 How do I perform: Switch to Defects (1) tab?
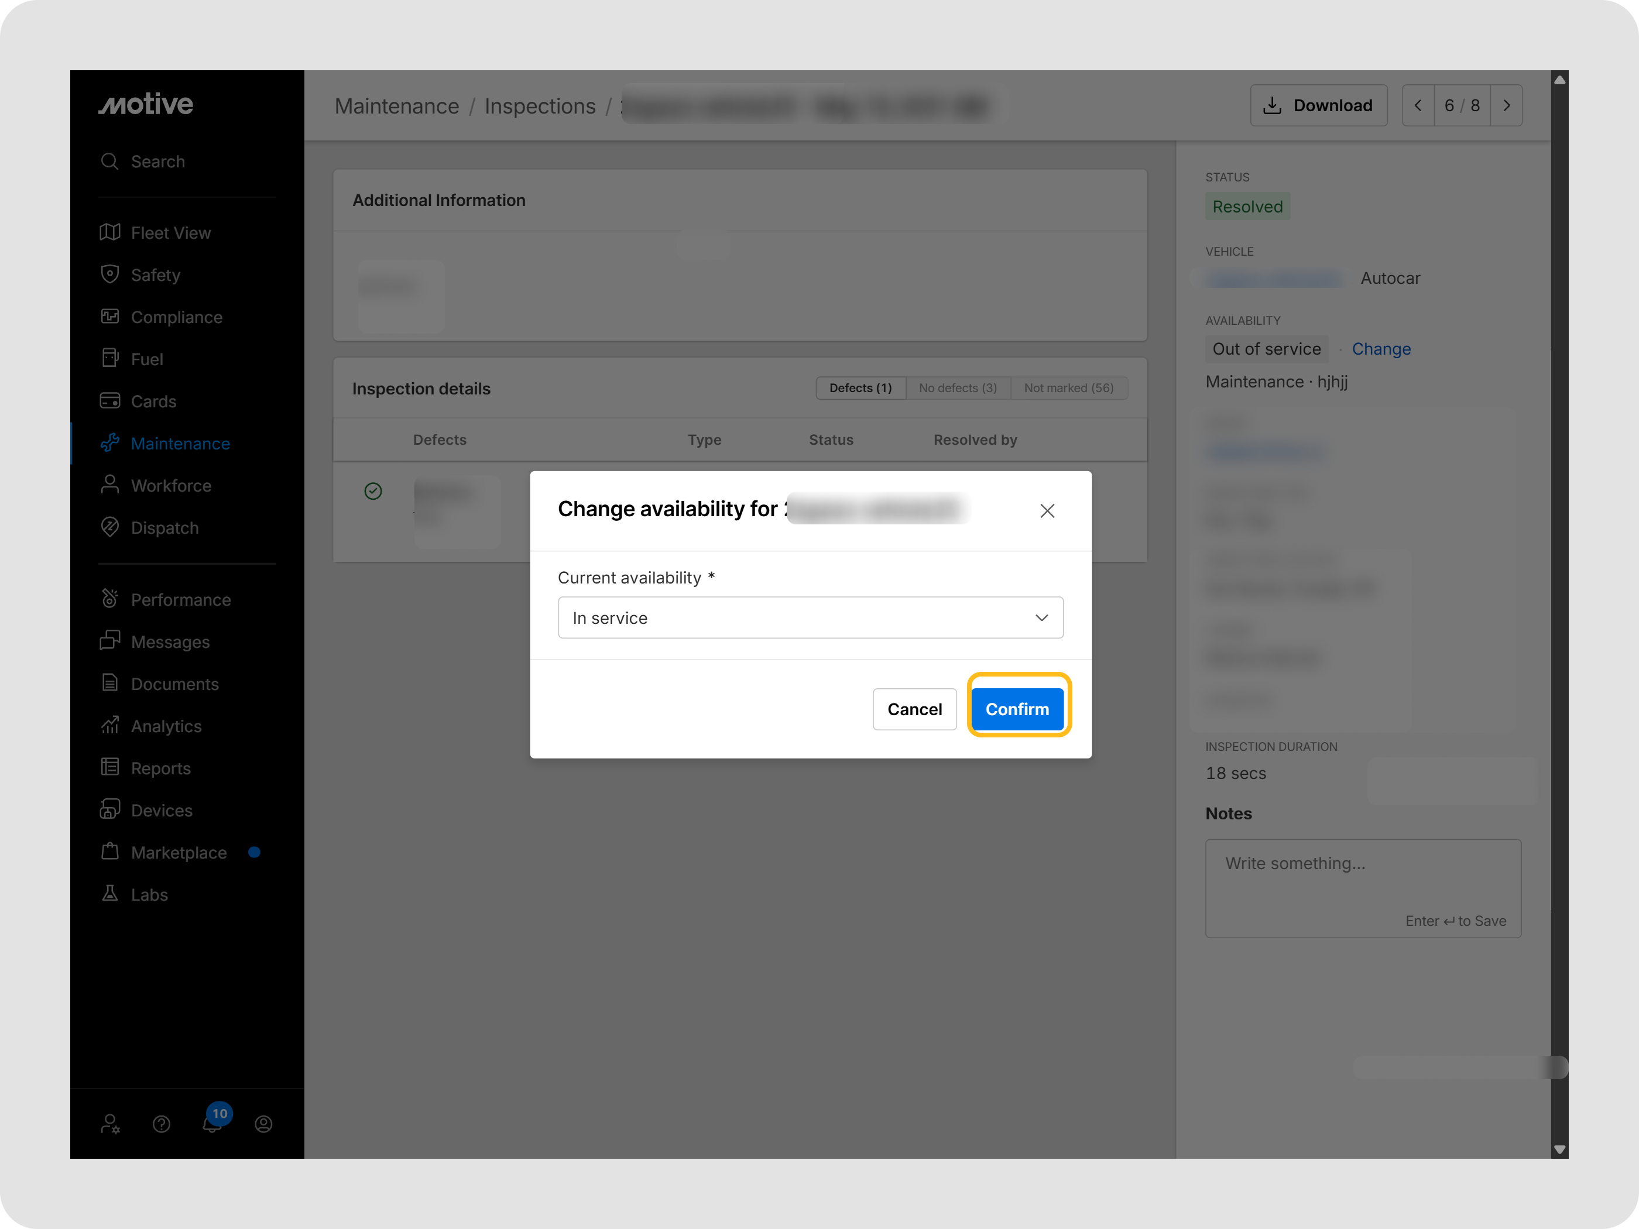tap(861, 388)
